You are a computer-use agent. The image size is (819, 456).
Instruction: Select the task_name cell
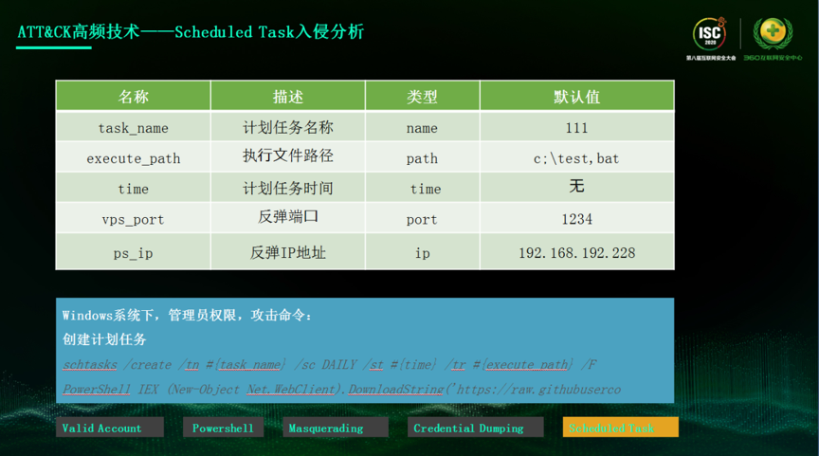tap(134, 127)
